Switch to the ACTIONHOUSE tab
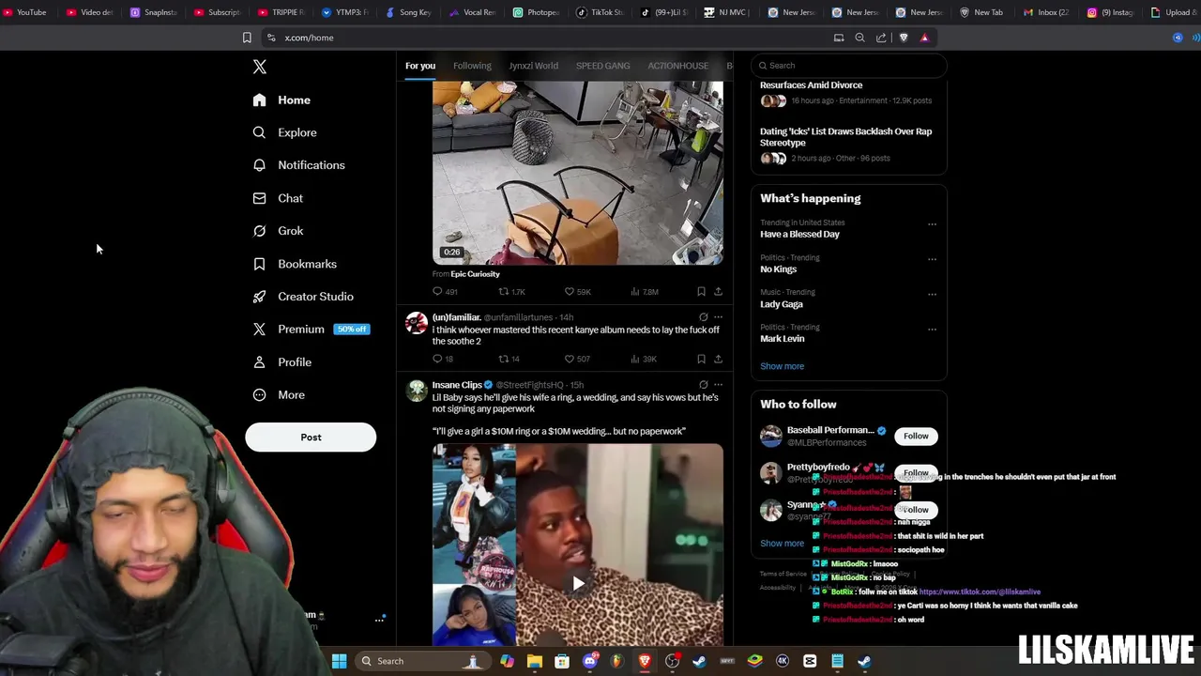 point(677,66)
